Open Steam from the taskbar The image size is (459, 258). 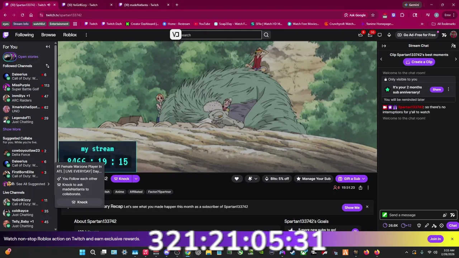point(293,252)
